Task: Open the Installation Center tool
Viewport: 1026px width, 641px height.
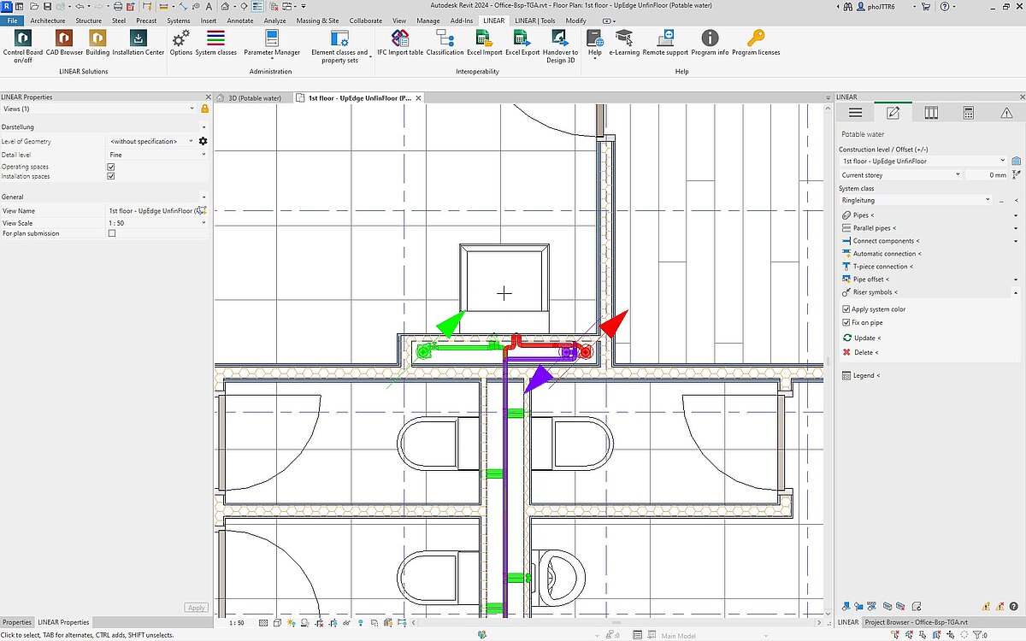Action: click(138, 40)
